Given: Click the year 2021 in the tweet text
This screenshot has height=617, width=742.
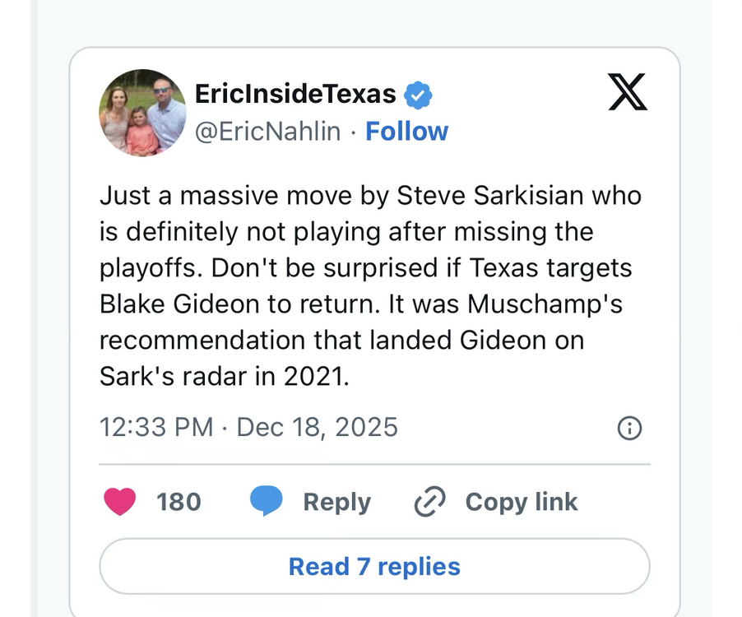Looking at the screenshot, I should pyautogui.click(x=312, y=376).
